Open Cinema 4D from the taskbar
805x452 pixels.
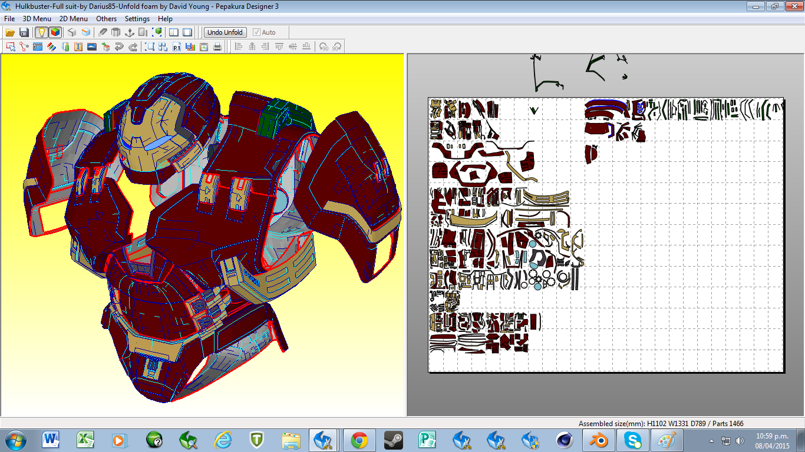tap(565, 440)
